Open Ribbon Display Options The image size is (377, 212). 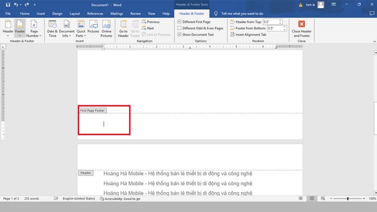(x=333, y=4)
